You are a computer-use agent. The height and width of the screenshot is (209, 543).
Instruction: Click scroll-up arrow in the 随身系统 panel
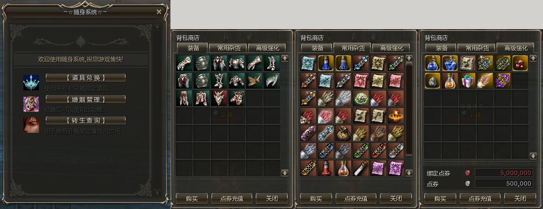(157, 27)
